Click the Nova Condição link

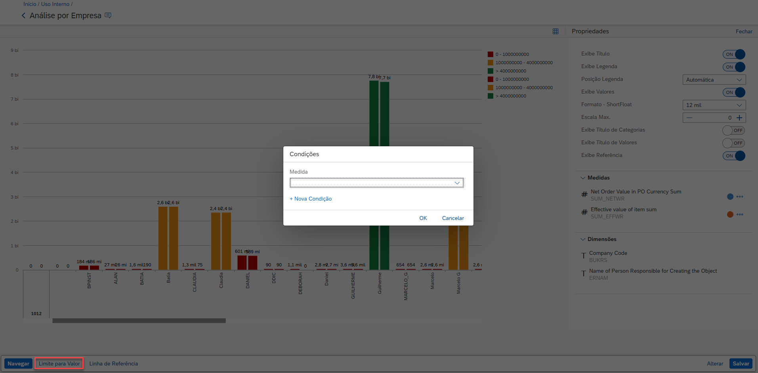point(311,199)
